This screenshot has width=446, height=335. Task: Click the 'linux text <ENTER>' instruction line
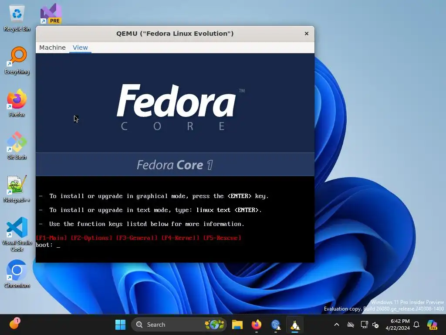click(150, 210)
